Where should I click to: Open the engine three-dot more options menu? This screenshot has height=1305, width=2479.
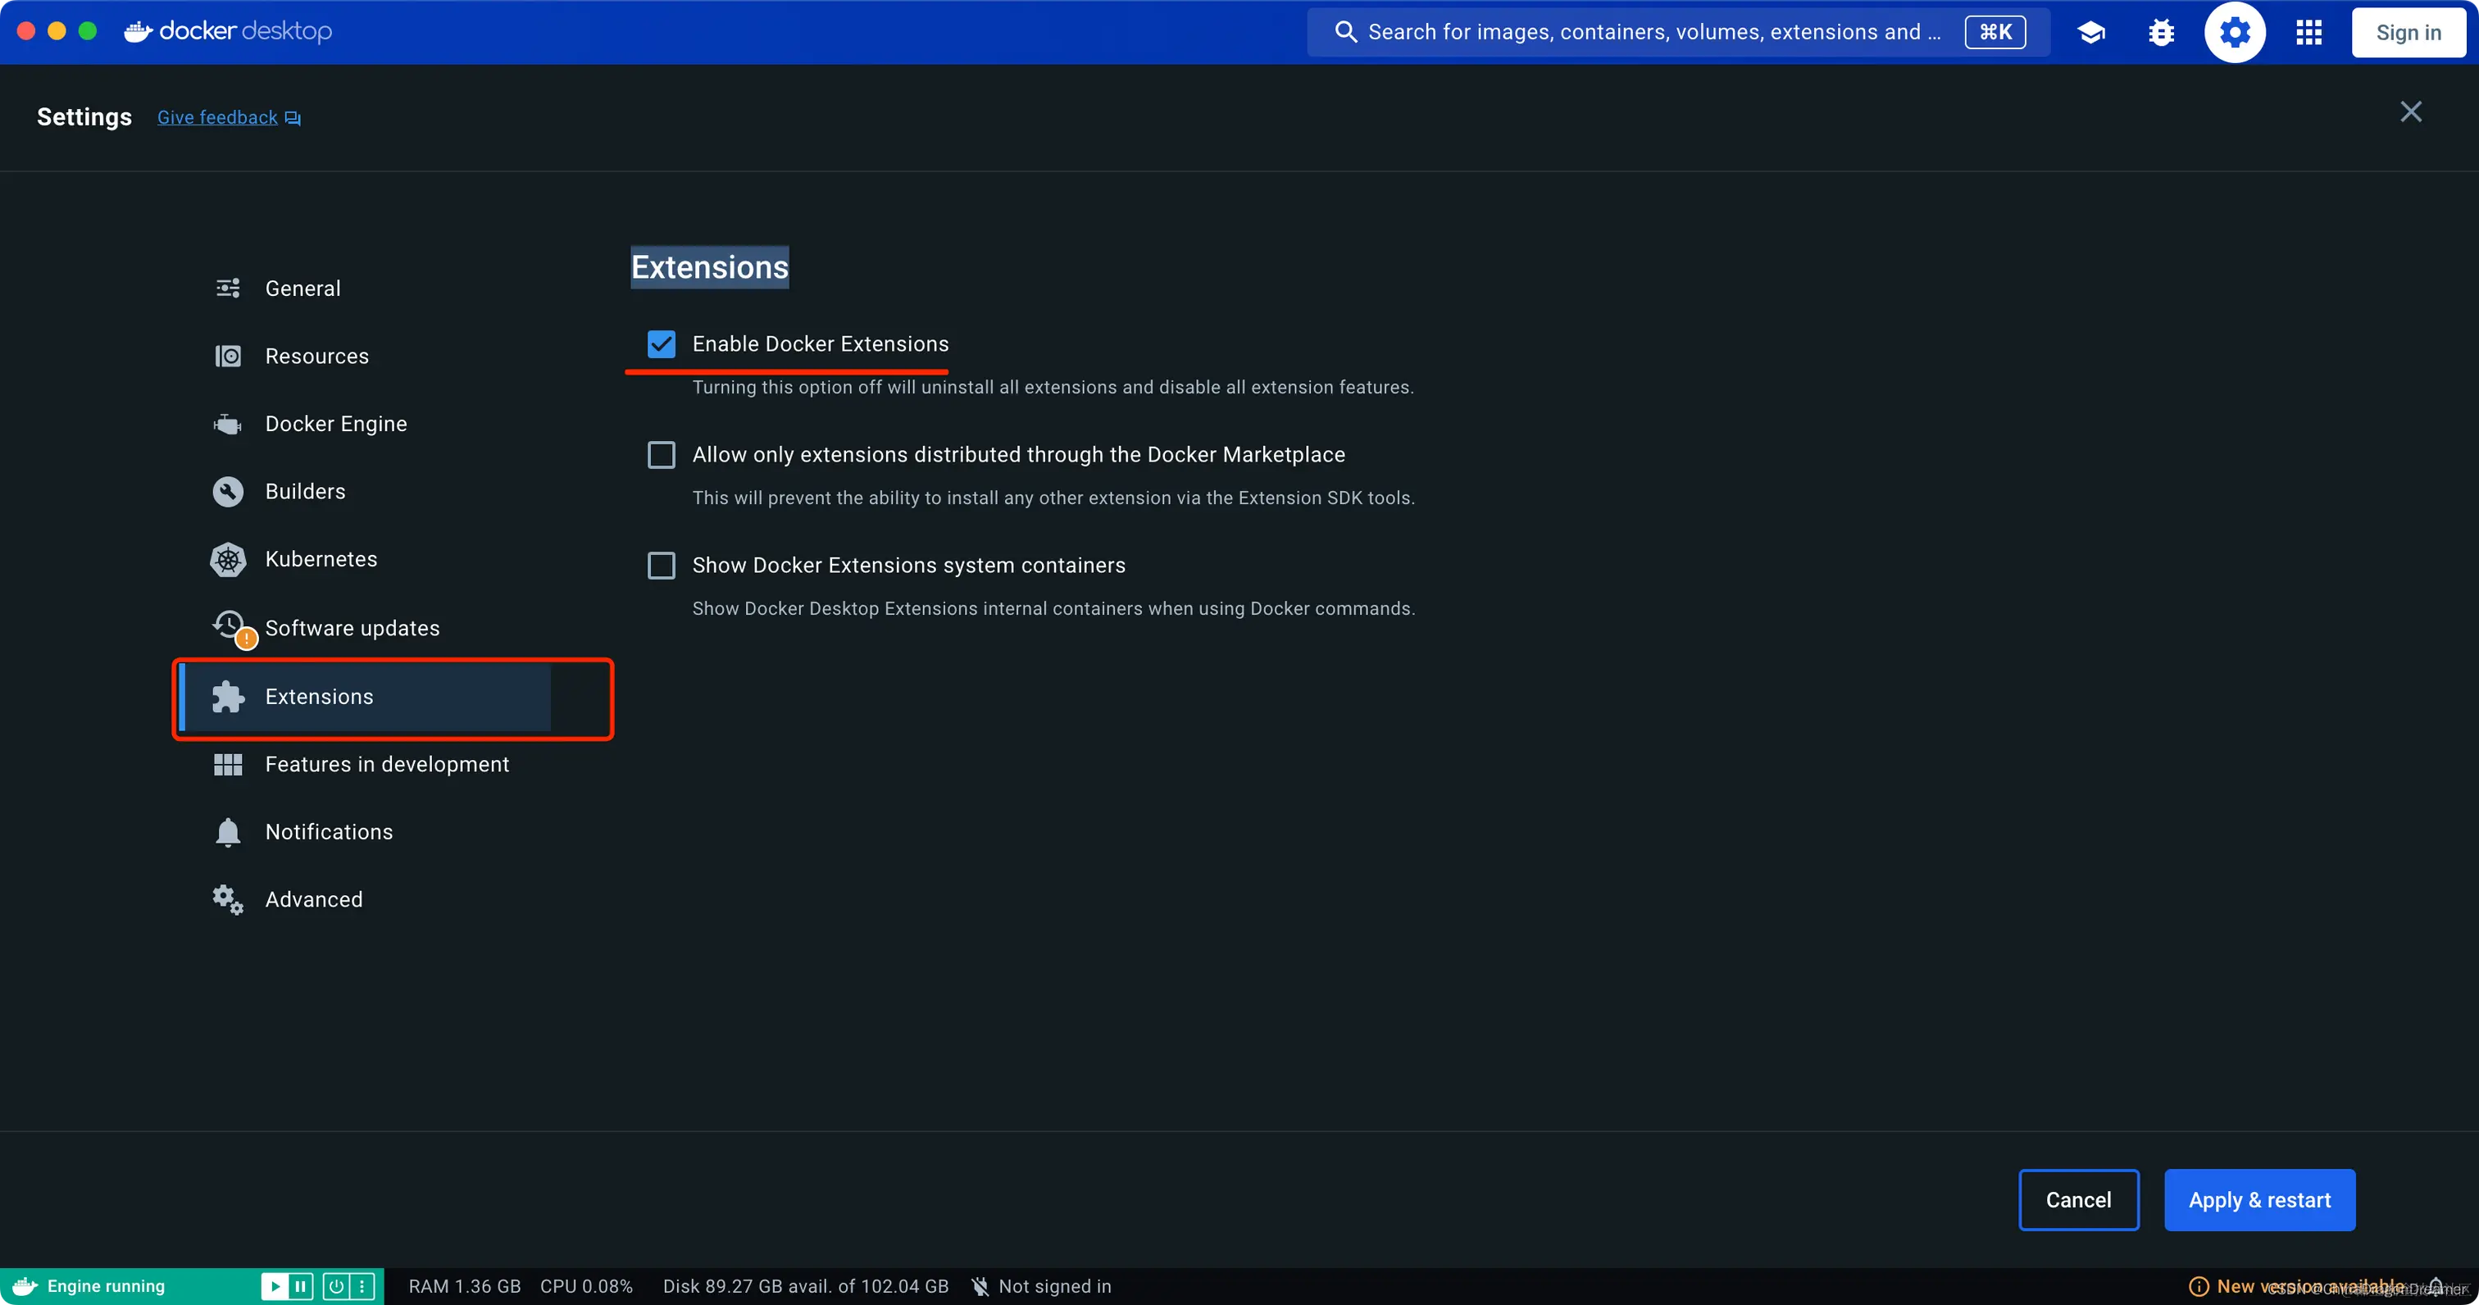pos(362,1286)
